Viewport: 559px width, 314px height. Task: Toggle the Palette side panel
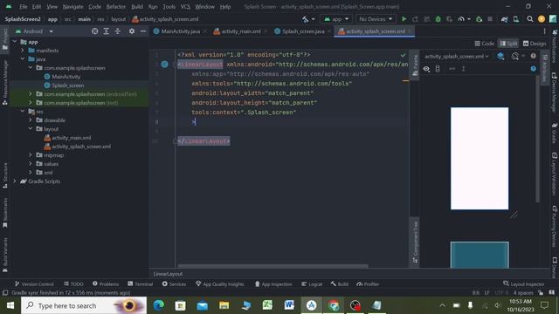(x=415, y=65)
